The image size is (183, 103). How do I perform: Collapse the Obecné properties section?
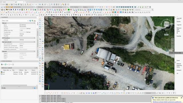pos(34,23)
